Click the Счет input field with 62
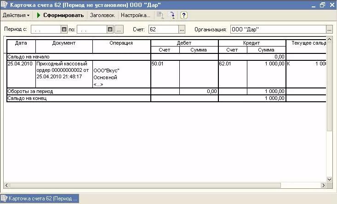This screenshot has width=337, height=204. point(164,29)
